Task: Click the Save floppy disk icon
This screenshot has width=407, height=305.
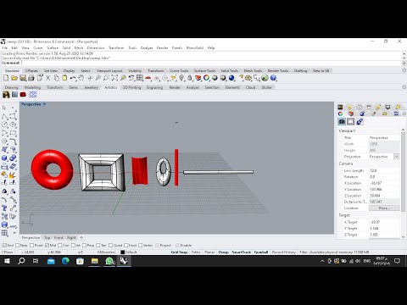Action: (23, 78)
